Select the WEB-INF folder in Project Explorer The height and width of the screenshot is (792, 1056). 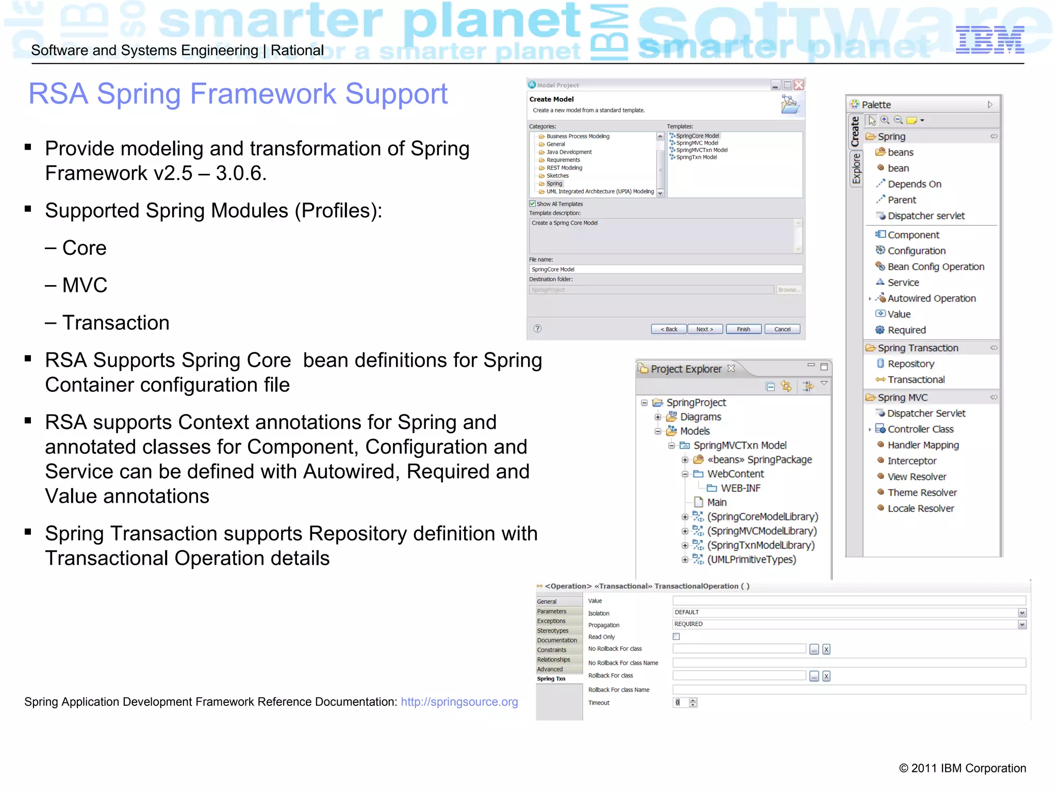pyautogui.click(x=734, y=488)
